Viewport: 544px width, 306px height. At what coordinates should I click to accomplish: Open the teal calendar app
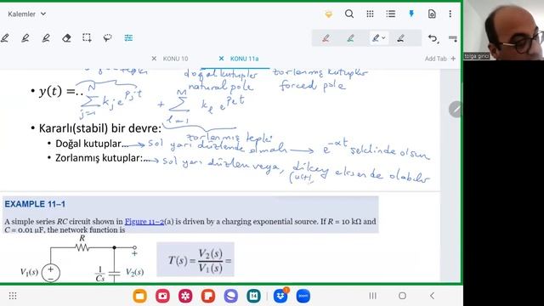coord(253,296)
